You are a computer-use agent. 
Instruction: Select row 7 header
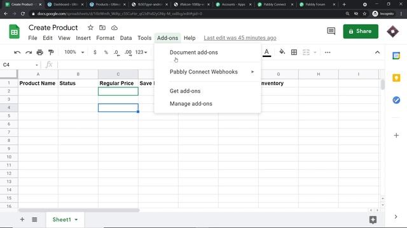9,132
